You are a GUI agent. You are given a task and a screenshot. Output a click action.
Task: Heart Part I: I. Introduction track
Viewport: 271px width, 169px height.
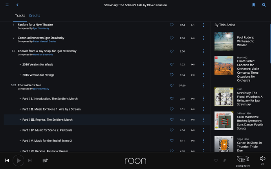(172, 98)
